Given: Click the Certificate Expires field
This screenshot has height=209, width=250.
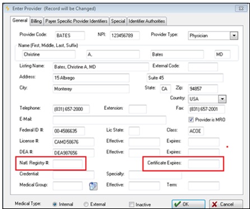Looking at the screenshot, I should click(x=203, y=164).
